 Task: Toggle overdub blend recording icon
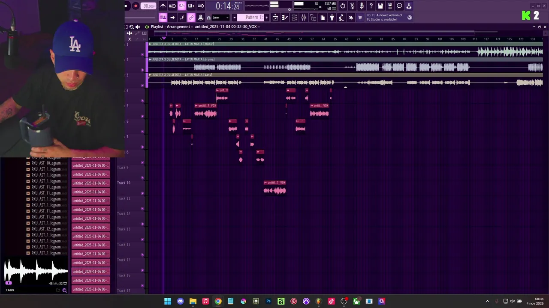click(191, 6)
